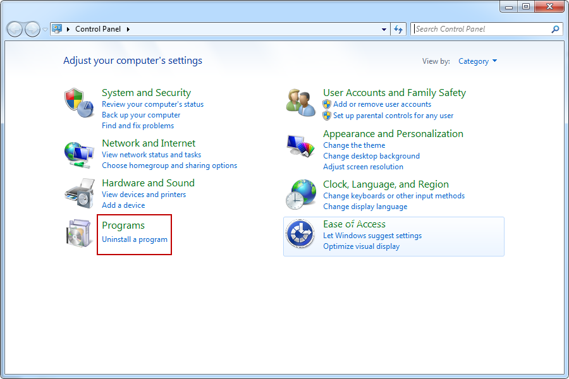Screen dimensions: 569x379
Task: Open Ease of Access category heading
Action: pyautogui.click(x=354, y=224)
